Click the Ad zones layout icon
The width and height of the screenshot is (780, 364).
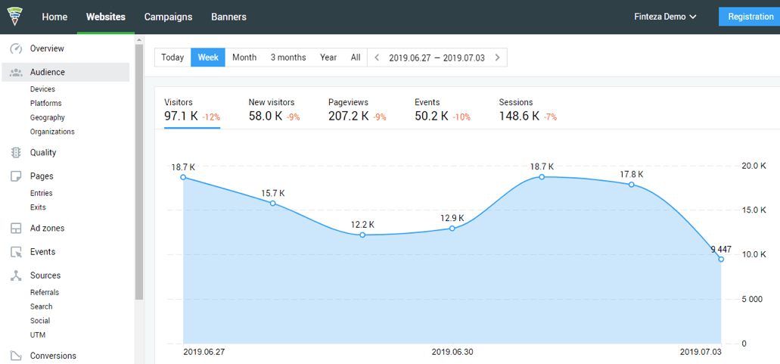tap(16, 229)
